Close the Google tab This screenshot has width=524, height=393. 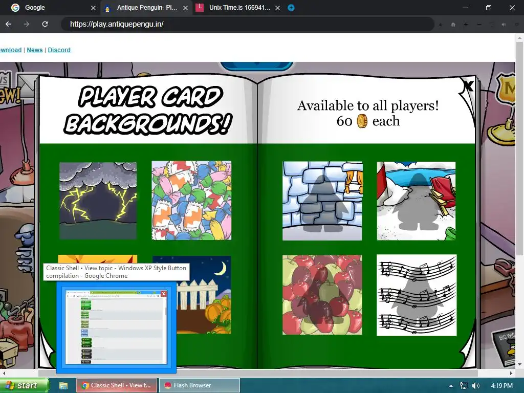click(x=94, y=8)
